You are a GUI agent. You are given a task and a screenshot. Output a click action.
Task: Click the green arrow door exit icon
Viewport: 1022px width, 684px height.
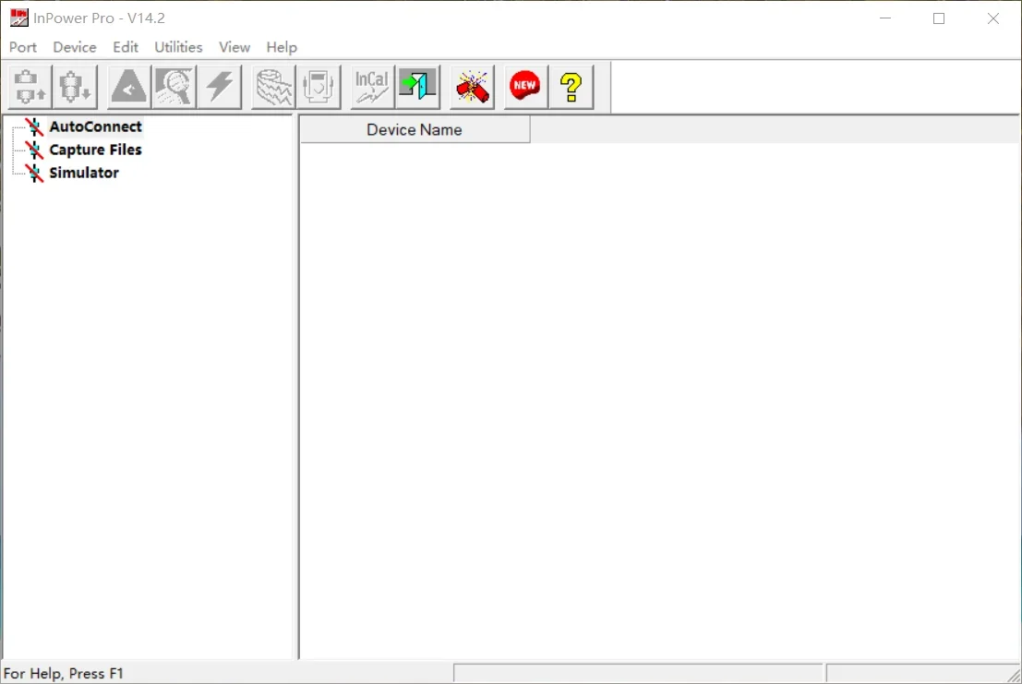click(417, 87)
